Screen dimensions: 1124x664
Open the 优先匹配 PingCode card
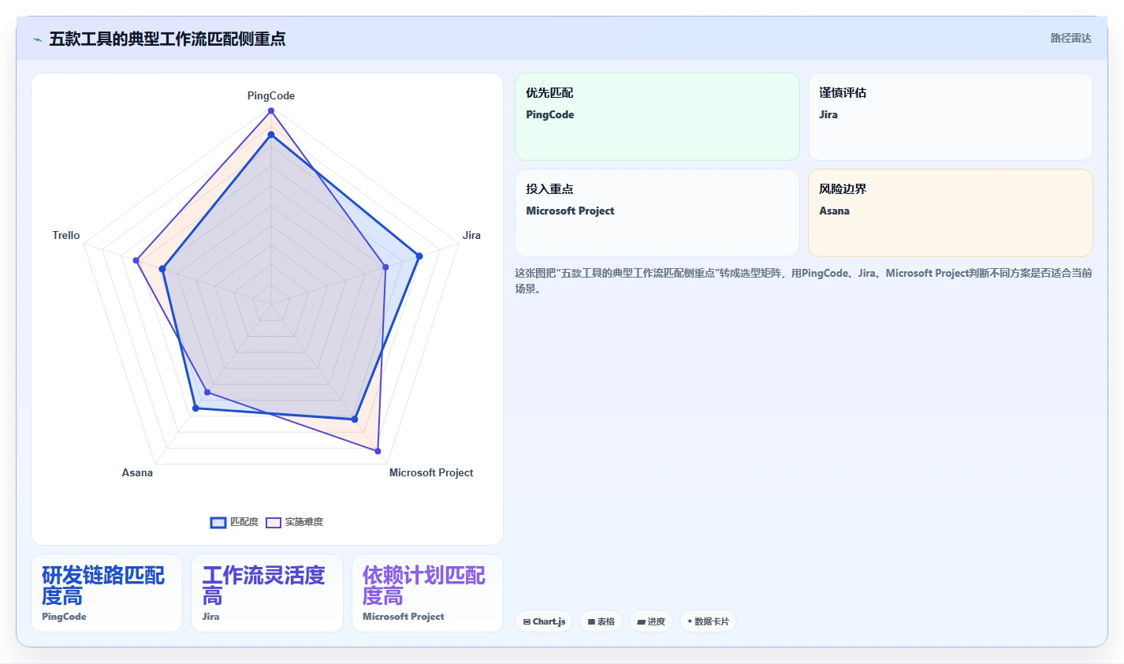657,117
